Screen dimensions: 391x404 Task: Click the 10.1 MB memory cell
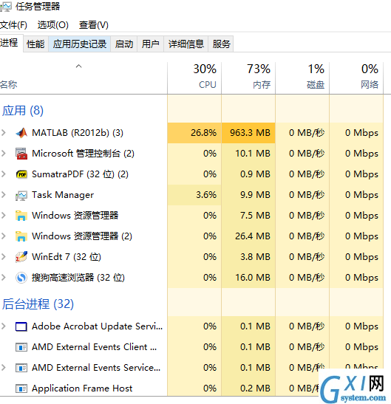248,154
